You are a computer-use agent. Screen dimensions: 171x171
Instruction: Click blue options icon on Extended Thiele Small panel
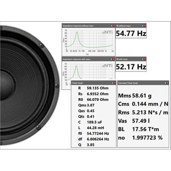[x=165, y=83]
